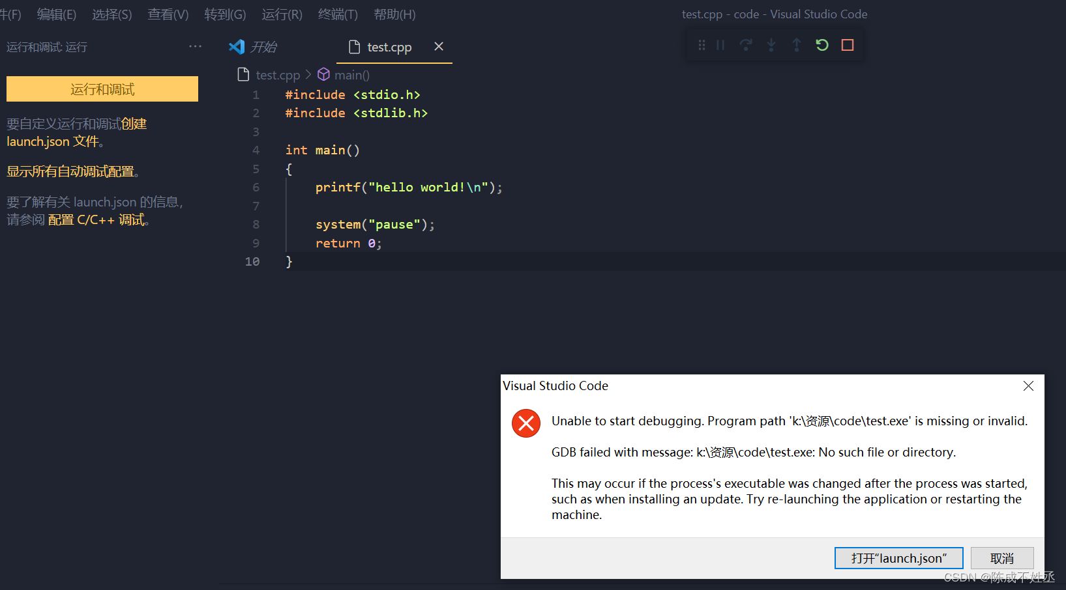Click the 打开"launch.json" dialog button
The height and width of the screenshot is (590, 1066).
tap(898, 558)
